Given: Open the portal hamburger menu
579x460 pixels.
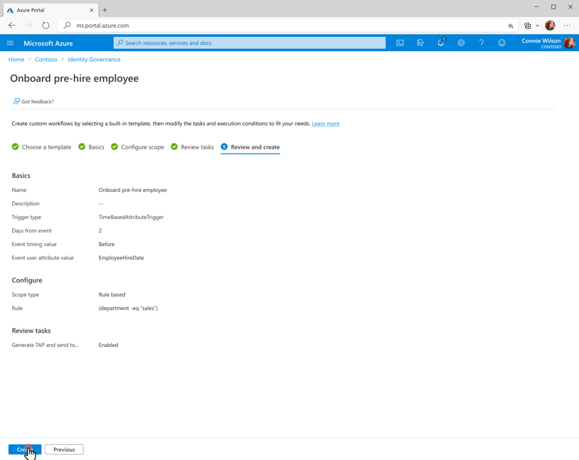Looking at the screenshot, I should click(10, 43).
